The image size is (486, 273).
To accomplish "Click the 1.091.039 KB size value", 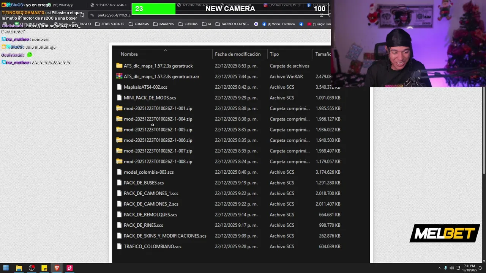I will pos(328,97).
